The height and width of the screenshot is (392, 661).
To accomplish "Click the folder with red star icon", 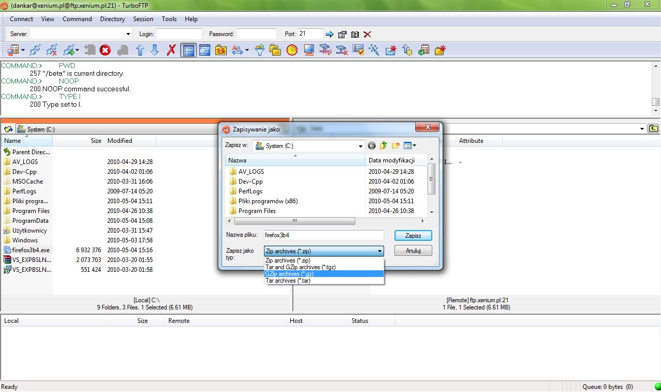I will 440,50.
